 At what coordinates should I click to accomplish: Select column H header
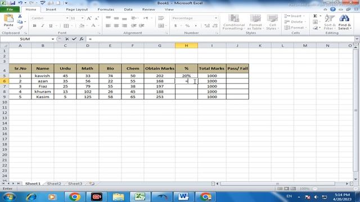pyautogui.click(x=186, y=45)
